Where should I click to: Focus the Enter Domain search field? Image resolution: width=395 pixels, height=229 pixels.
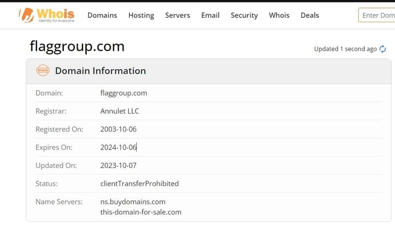click(377, 15)
